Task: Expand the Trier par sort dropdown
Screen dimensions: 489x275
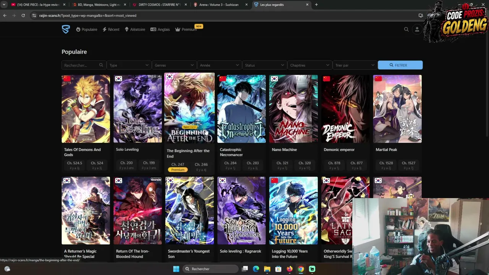Action: point(355,65)
